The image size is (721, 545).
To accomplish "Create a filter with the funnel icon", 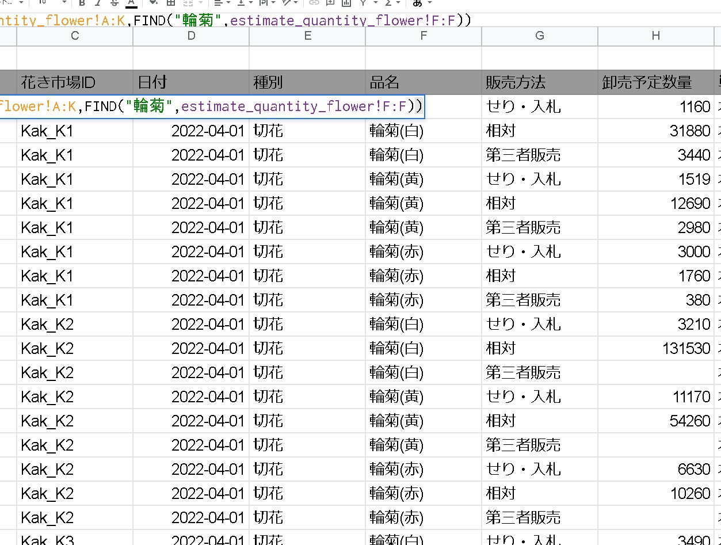I will click(x=364, y=3).
